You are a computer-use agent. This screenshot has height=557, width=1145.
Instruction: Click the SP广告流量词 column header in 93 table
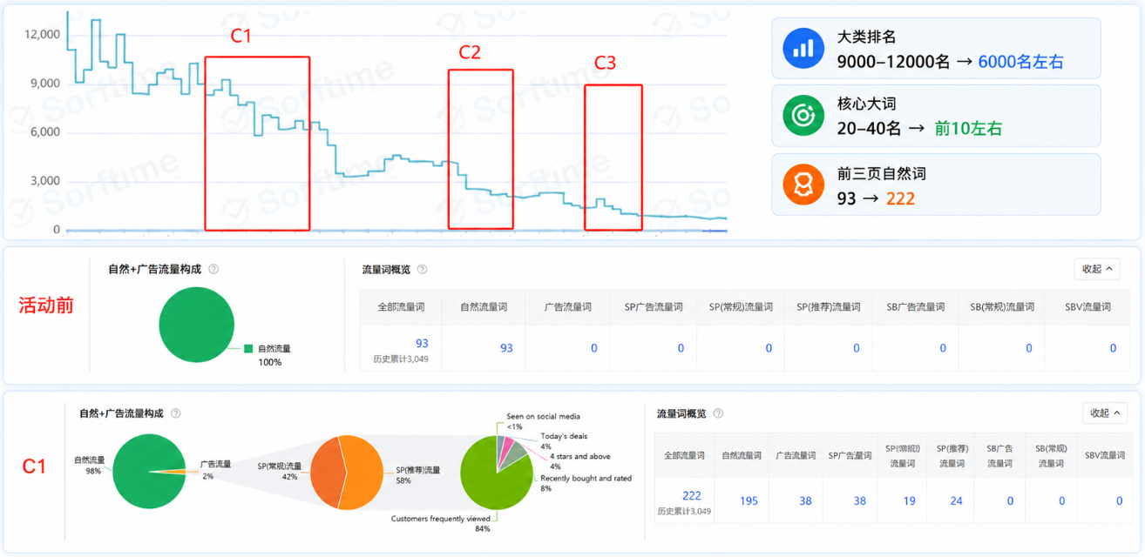[654, 307]
